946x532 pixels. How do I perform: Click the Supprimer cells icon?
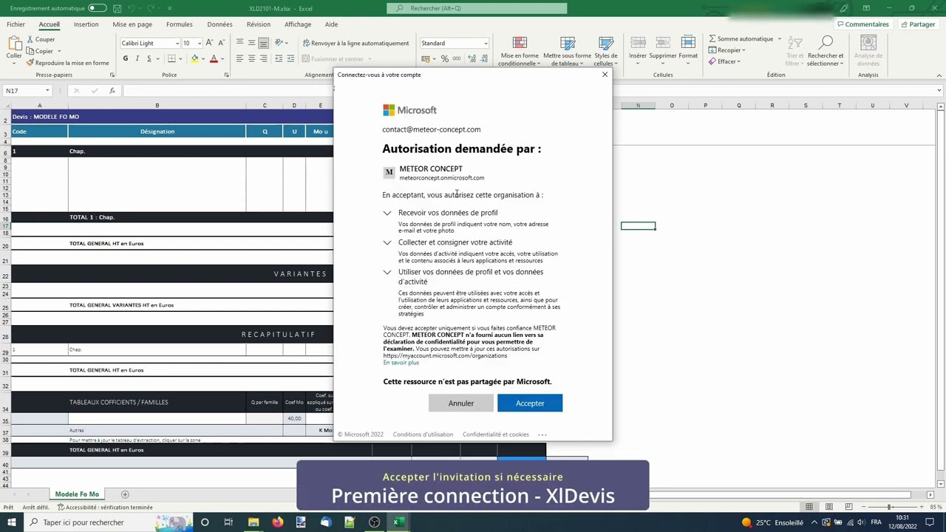[x=663, y=44]
